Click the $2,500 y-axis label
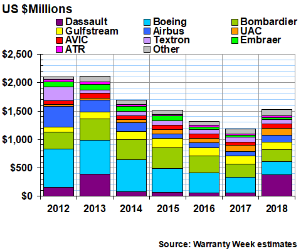This screenshot has height=251, width=301. pos(18,55)
